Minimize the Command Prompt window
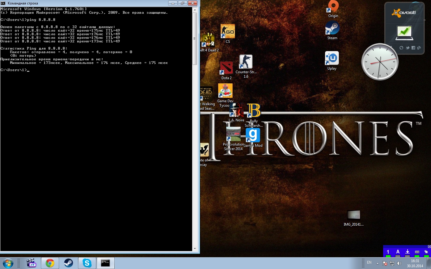Screen dimensions: 431x269 coord(173,3)
